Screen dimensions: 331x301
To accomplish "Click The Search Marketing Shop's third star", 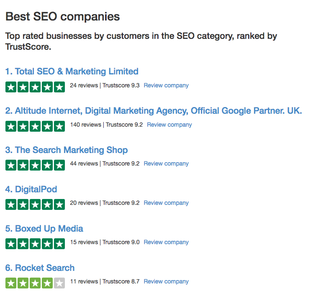I will 35,165.
